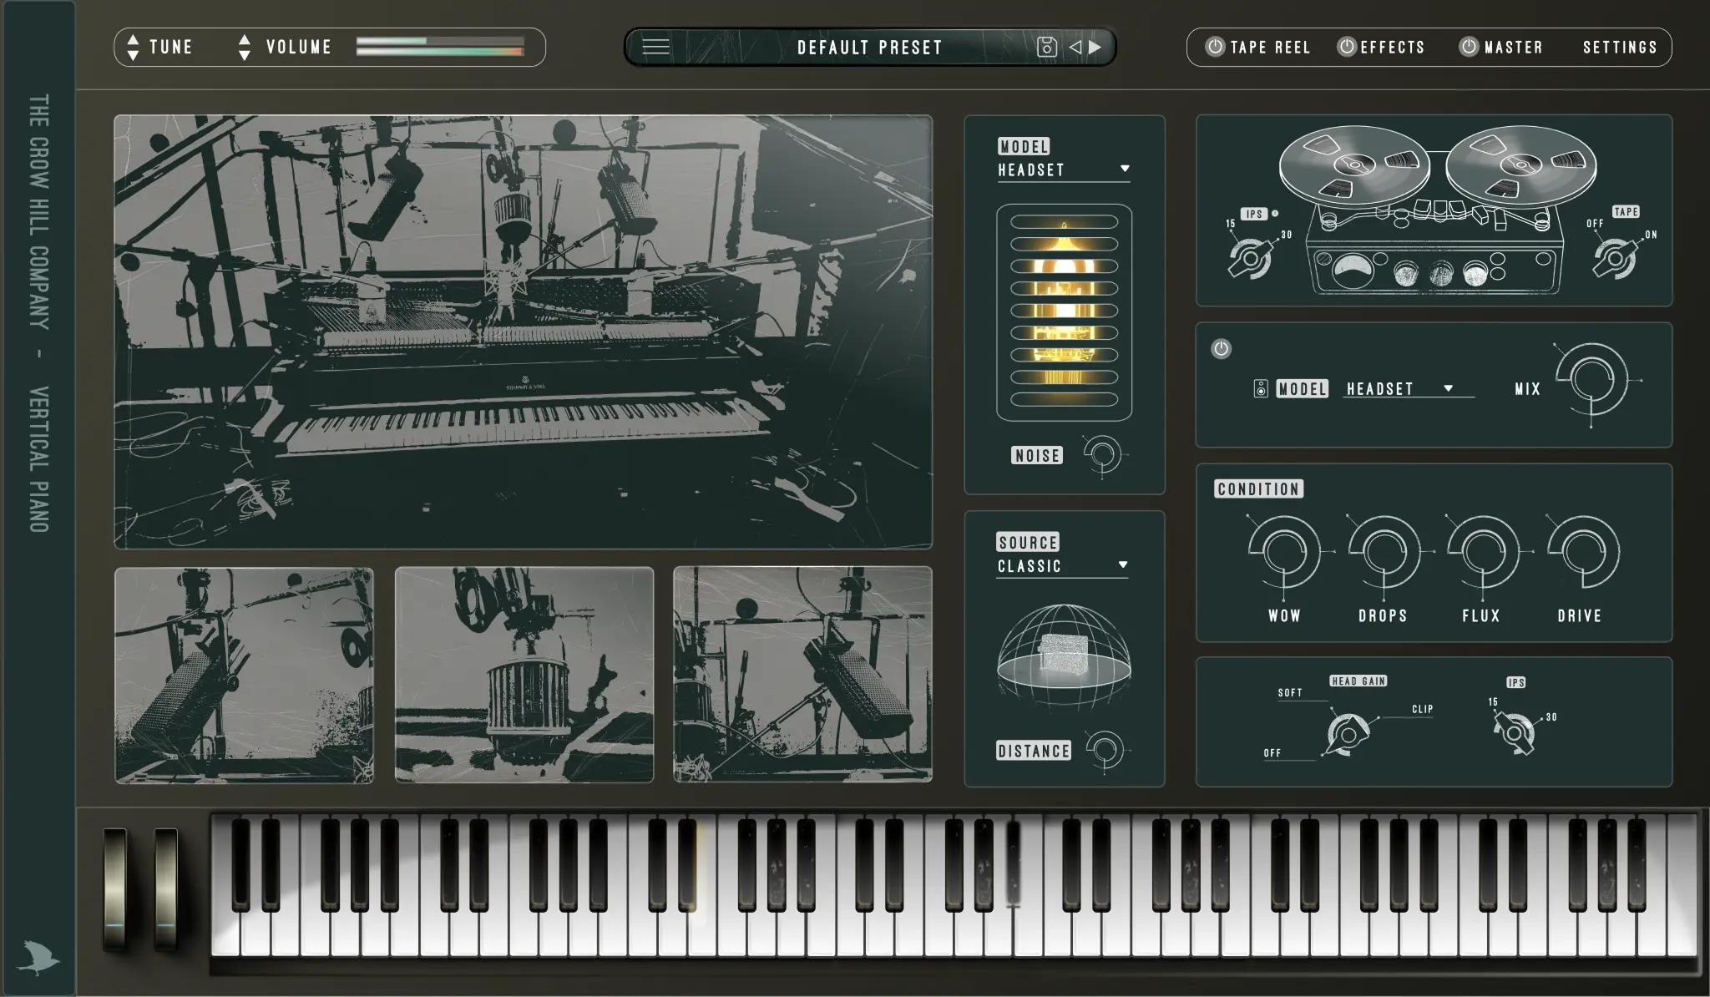Toggle the Tape Reel power button

click(x=1215, y=47)
